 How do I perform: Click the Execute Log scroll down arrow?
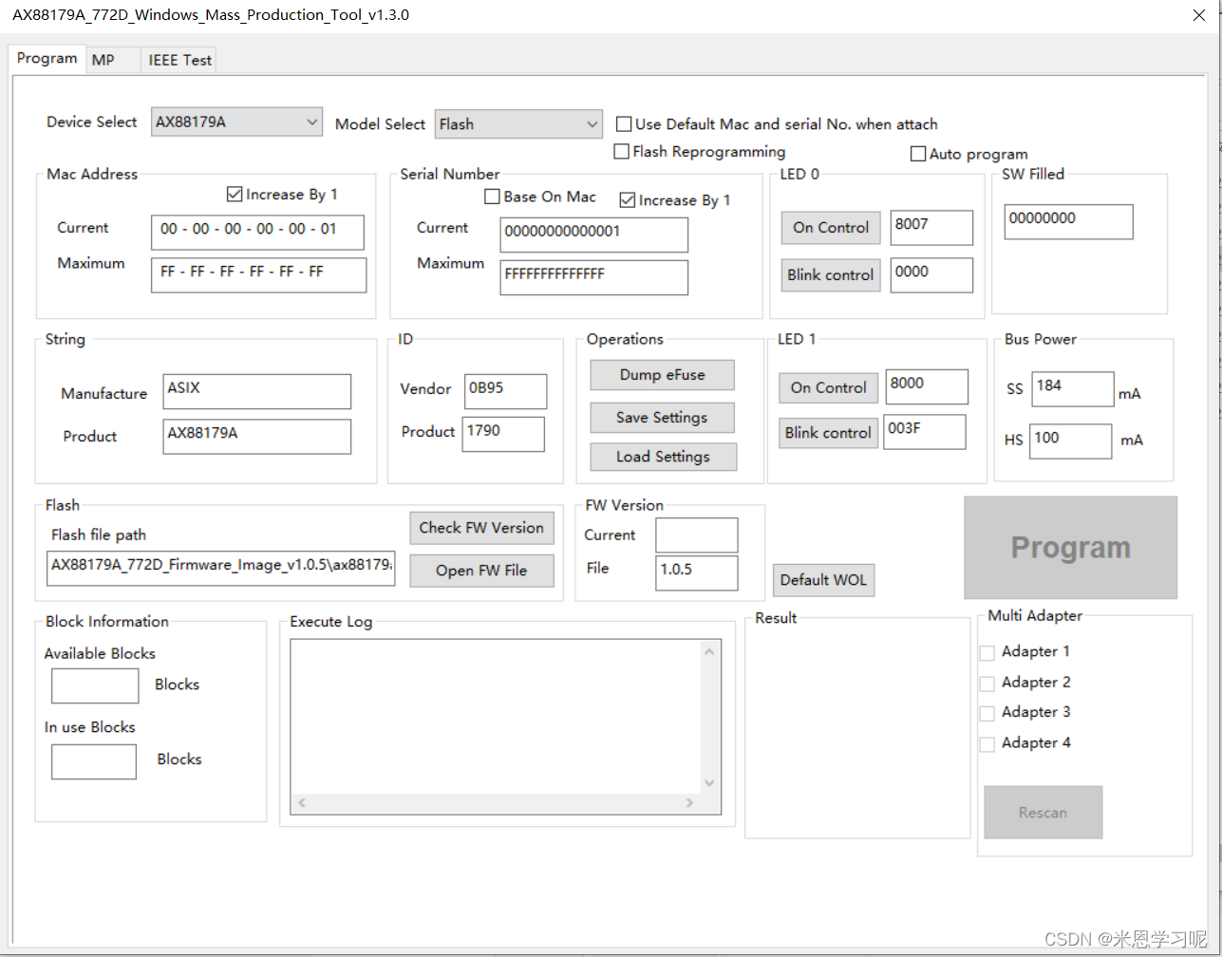(709, 783)
